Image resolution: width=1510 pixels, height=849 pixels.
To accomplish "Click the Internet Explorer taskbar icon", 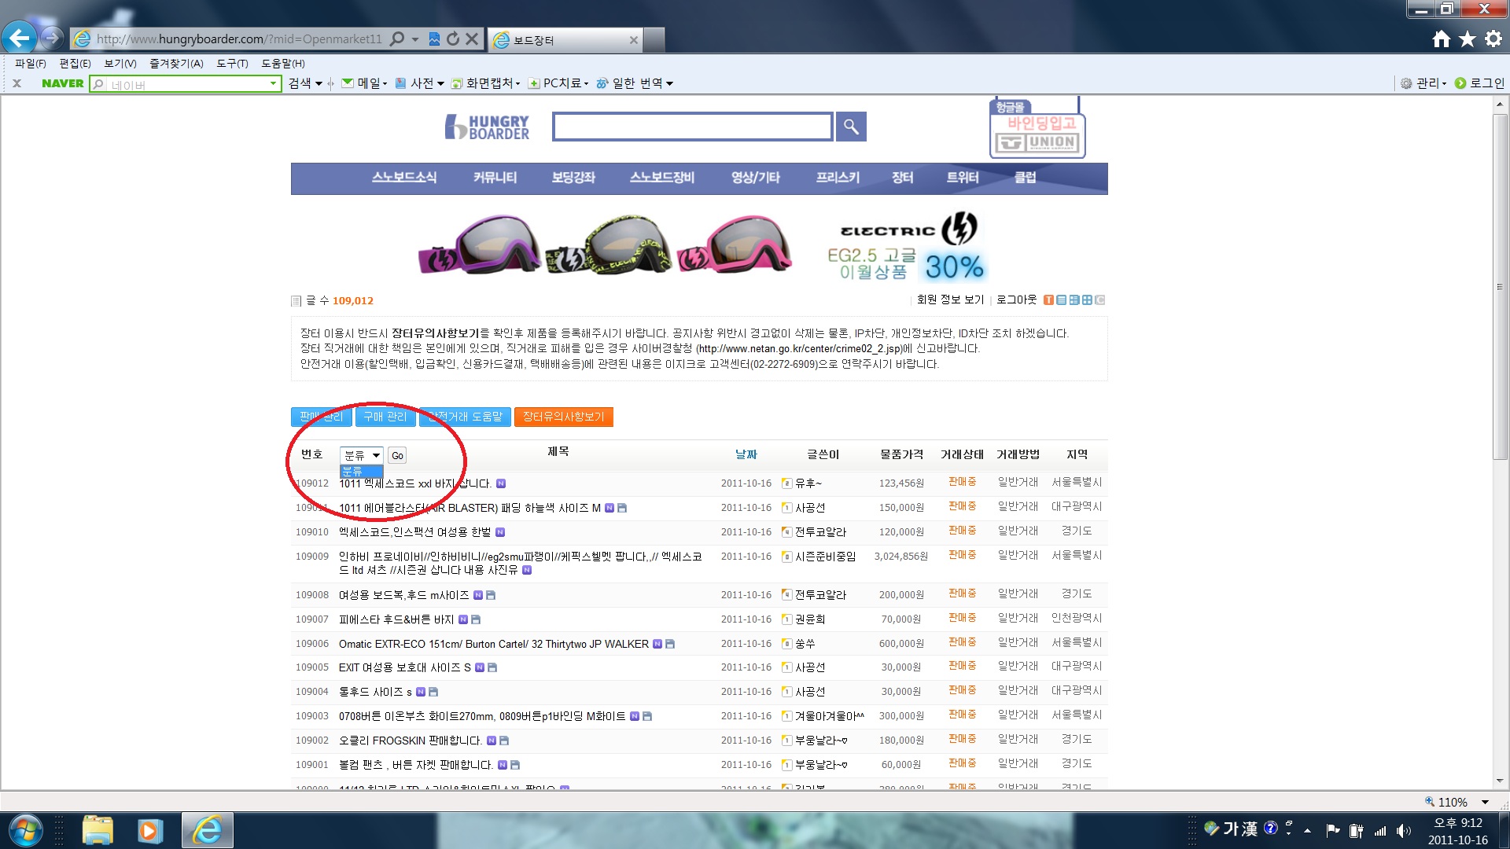I will [x=208, y=830].
